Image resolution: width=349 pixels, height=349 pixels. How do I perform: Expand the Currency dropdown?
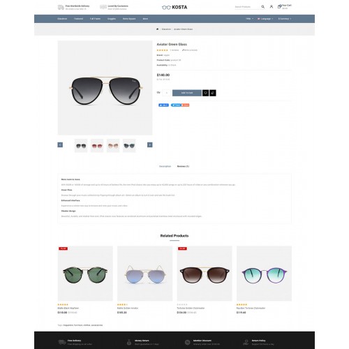(285, 19)
